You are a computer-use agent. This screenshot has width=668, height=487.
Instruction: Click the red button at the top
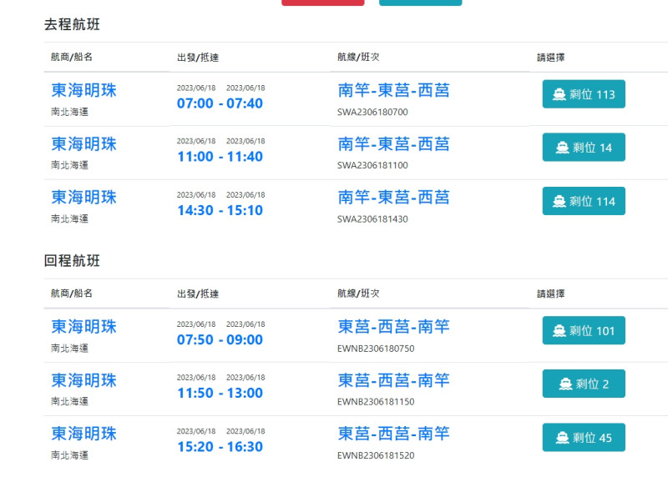click(x=323, y=3)
